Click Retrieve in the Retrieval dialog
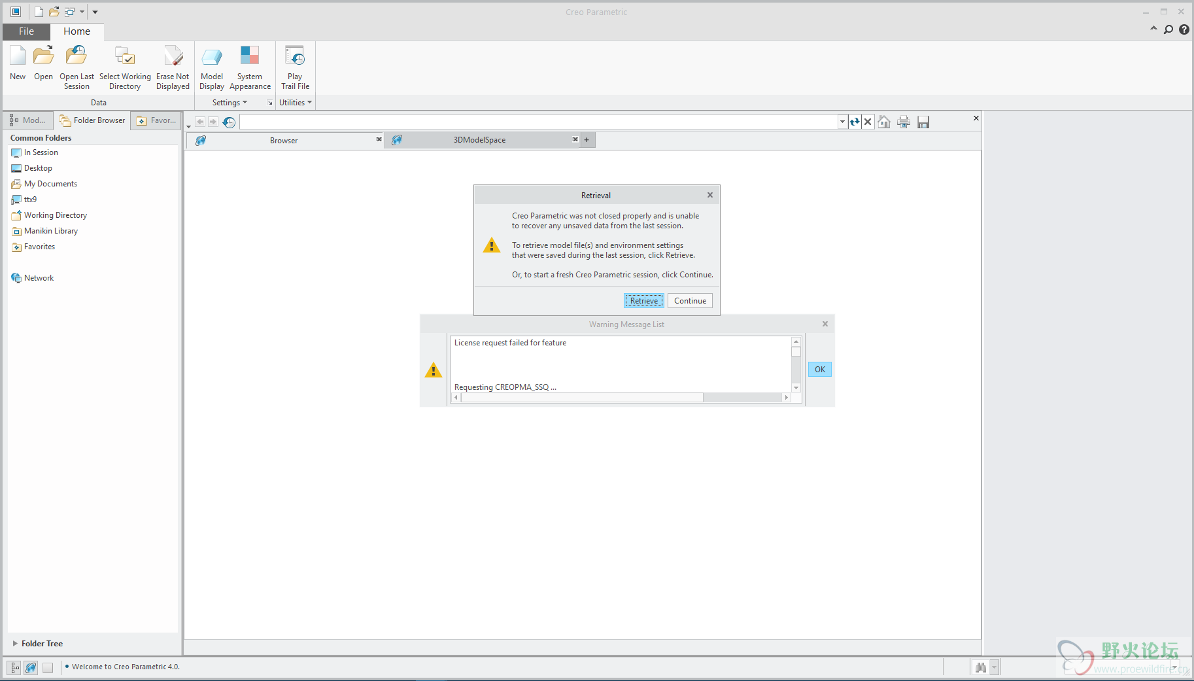Viewport: 1194px width, 681px height. [644, 301]
